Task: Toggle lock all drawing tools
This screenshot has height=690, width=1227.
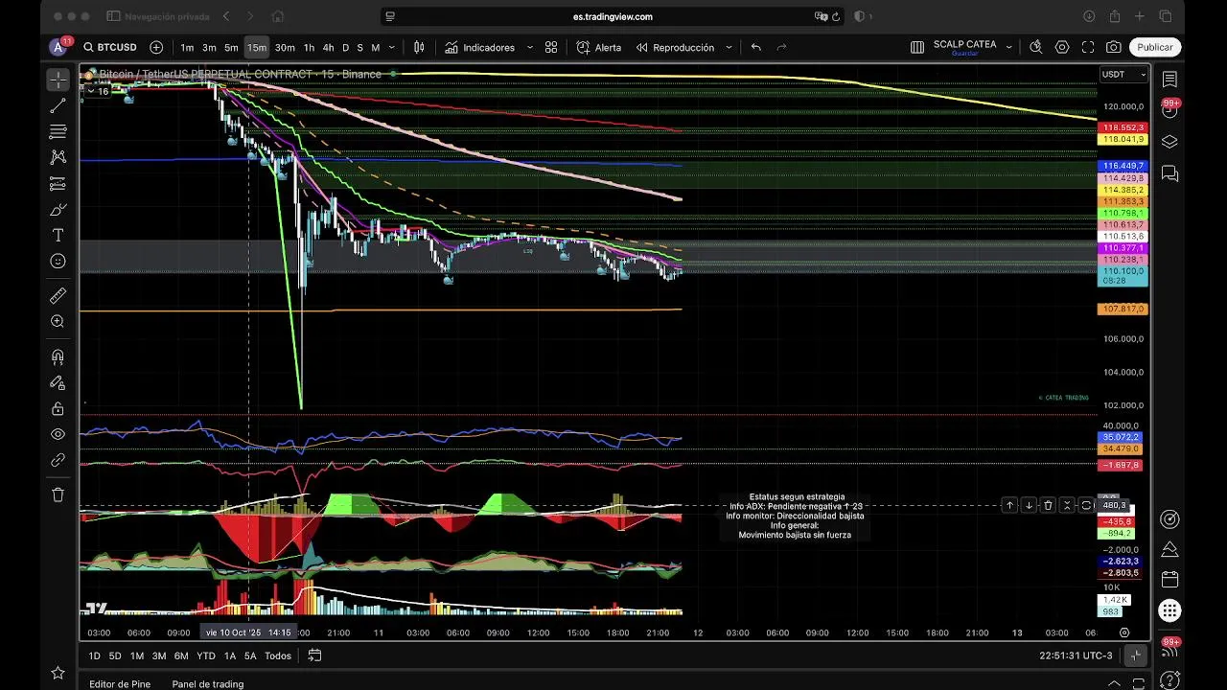Action: click(x=58, y=409)
